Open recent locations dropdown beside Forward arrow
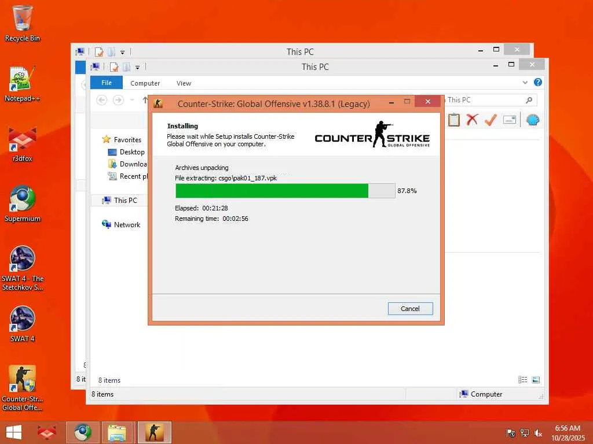Image resolution: width=593 pixels, height=444 pixels. [132, 100]
